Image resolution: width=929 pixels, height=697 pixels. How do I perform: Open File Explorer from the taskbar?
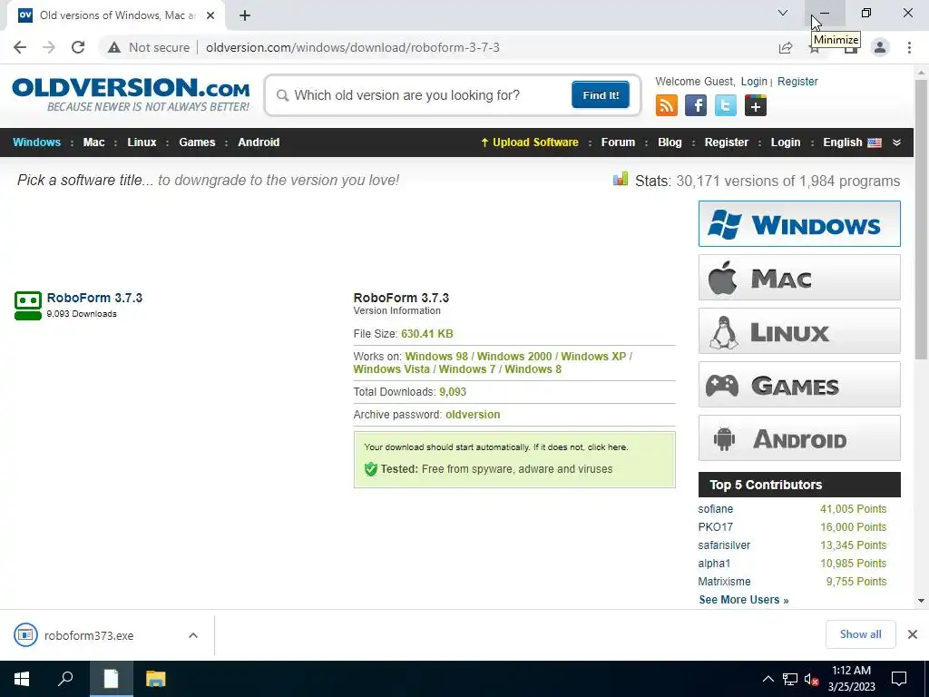coord(156,679)
